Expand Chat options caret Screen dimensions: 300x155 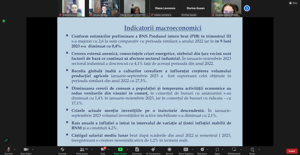[x=109, y=149]
